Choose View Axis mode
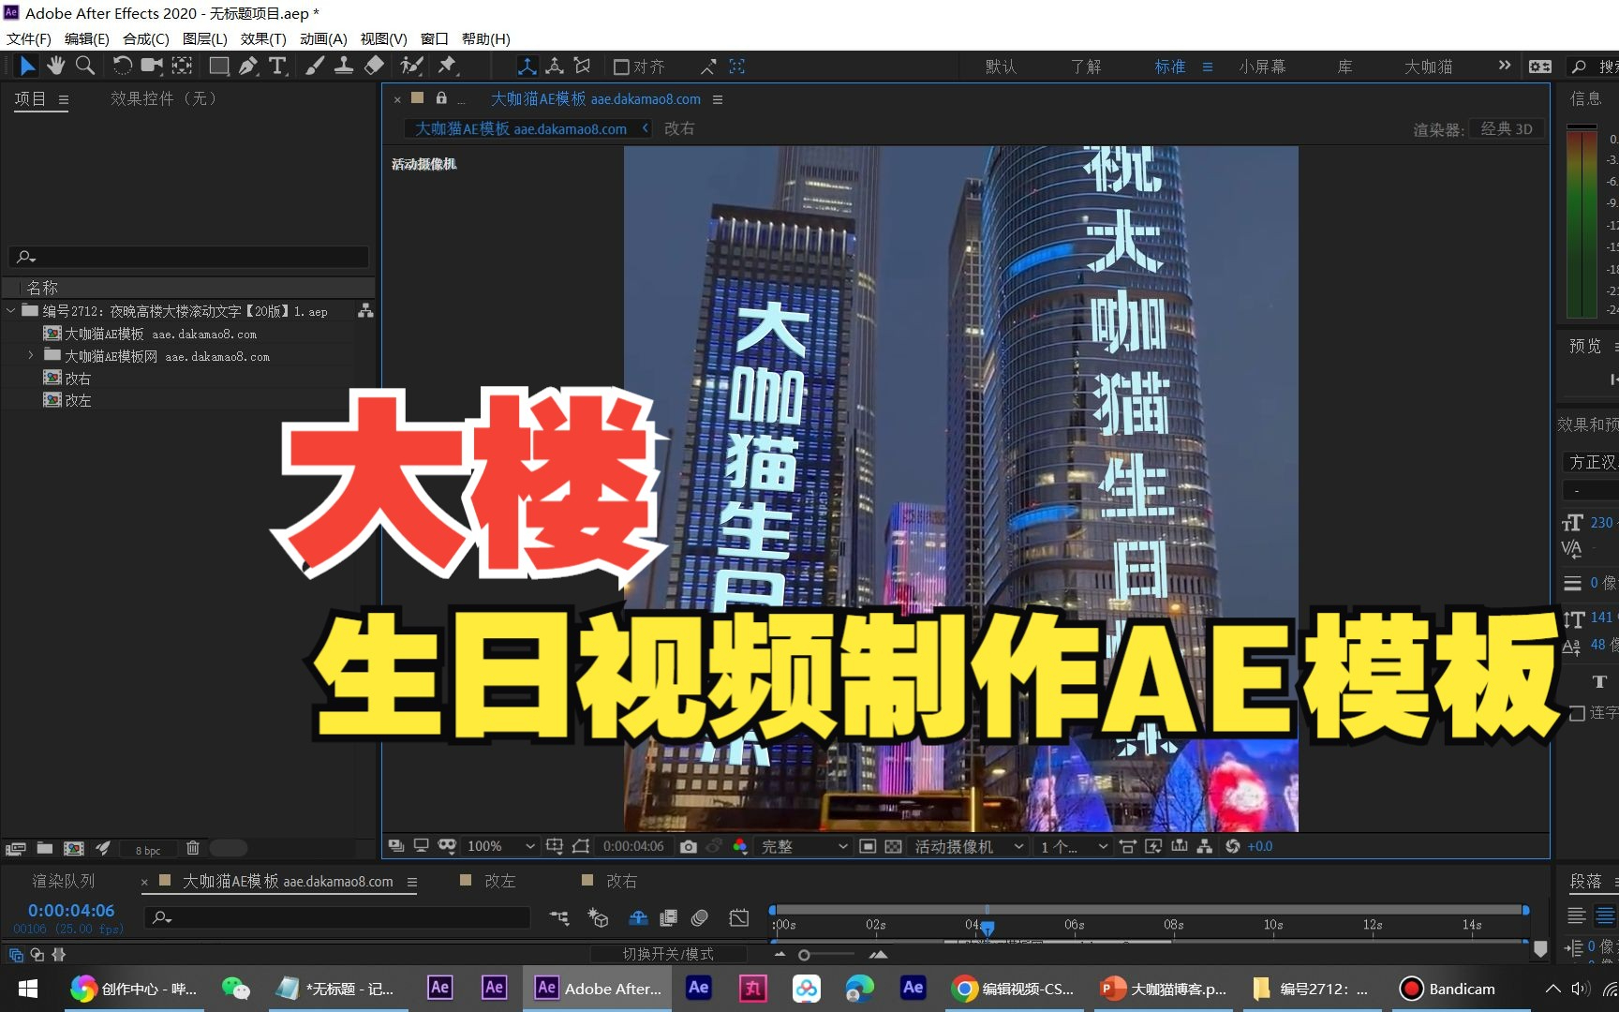 [x=583, y=67]
